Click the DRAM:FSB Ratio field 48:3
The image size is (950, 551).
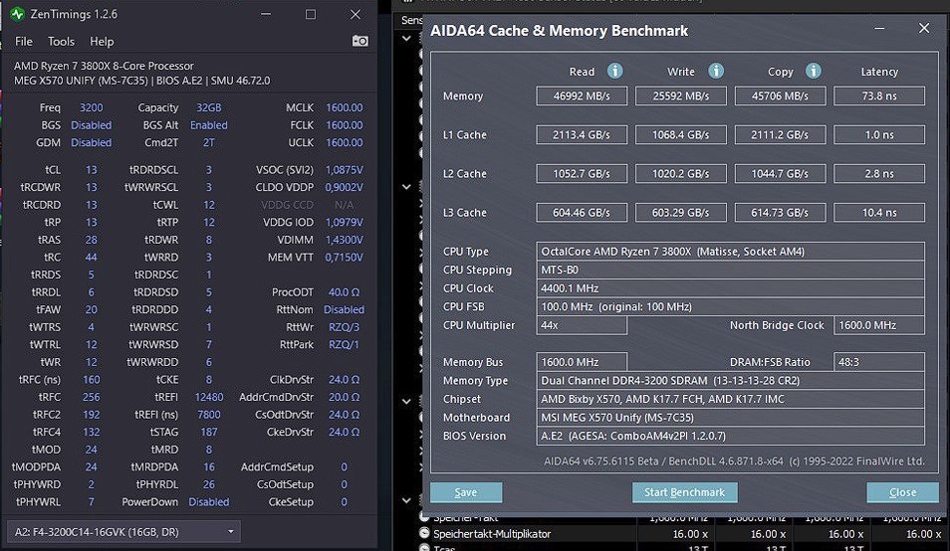[879, 362]
